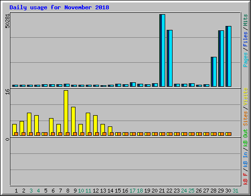The image size is (251, 196).
Task: Click the 'Visits' legend label
Action: click(x=245, y=97)
